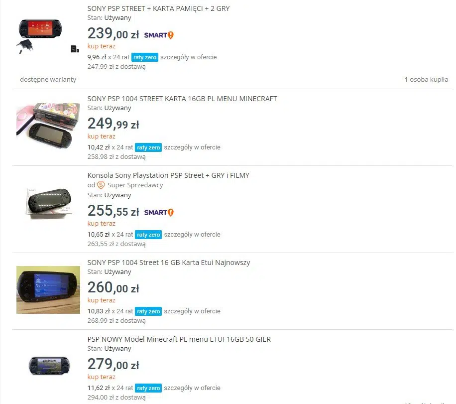Open the Minecraft PSP thumbnail
Screen dimensions: 456x404
49,366
